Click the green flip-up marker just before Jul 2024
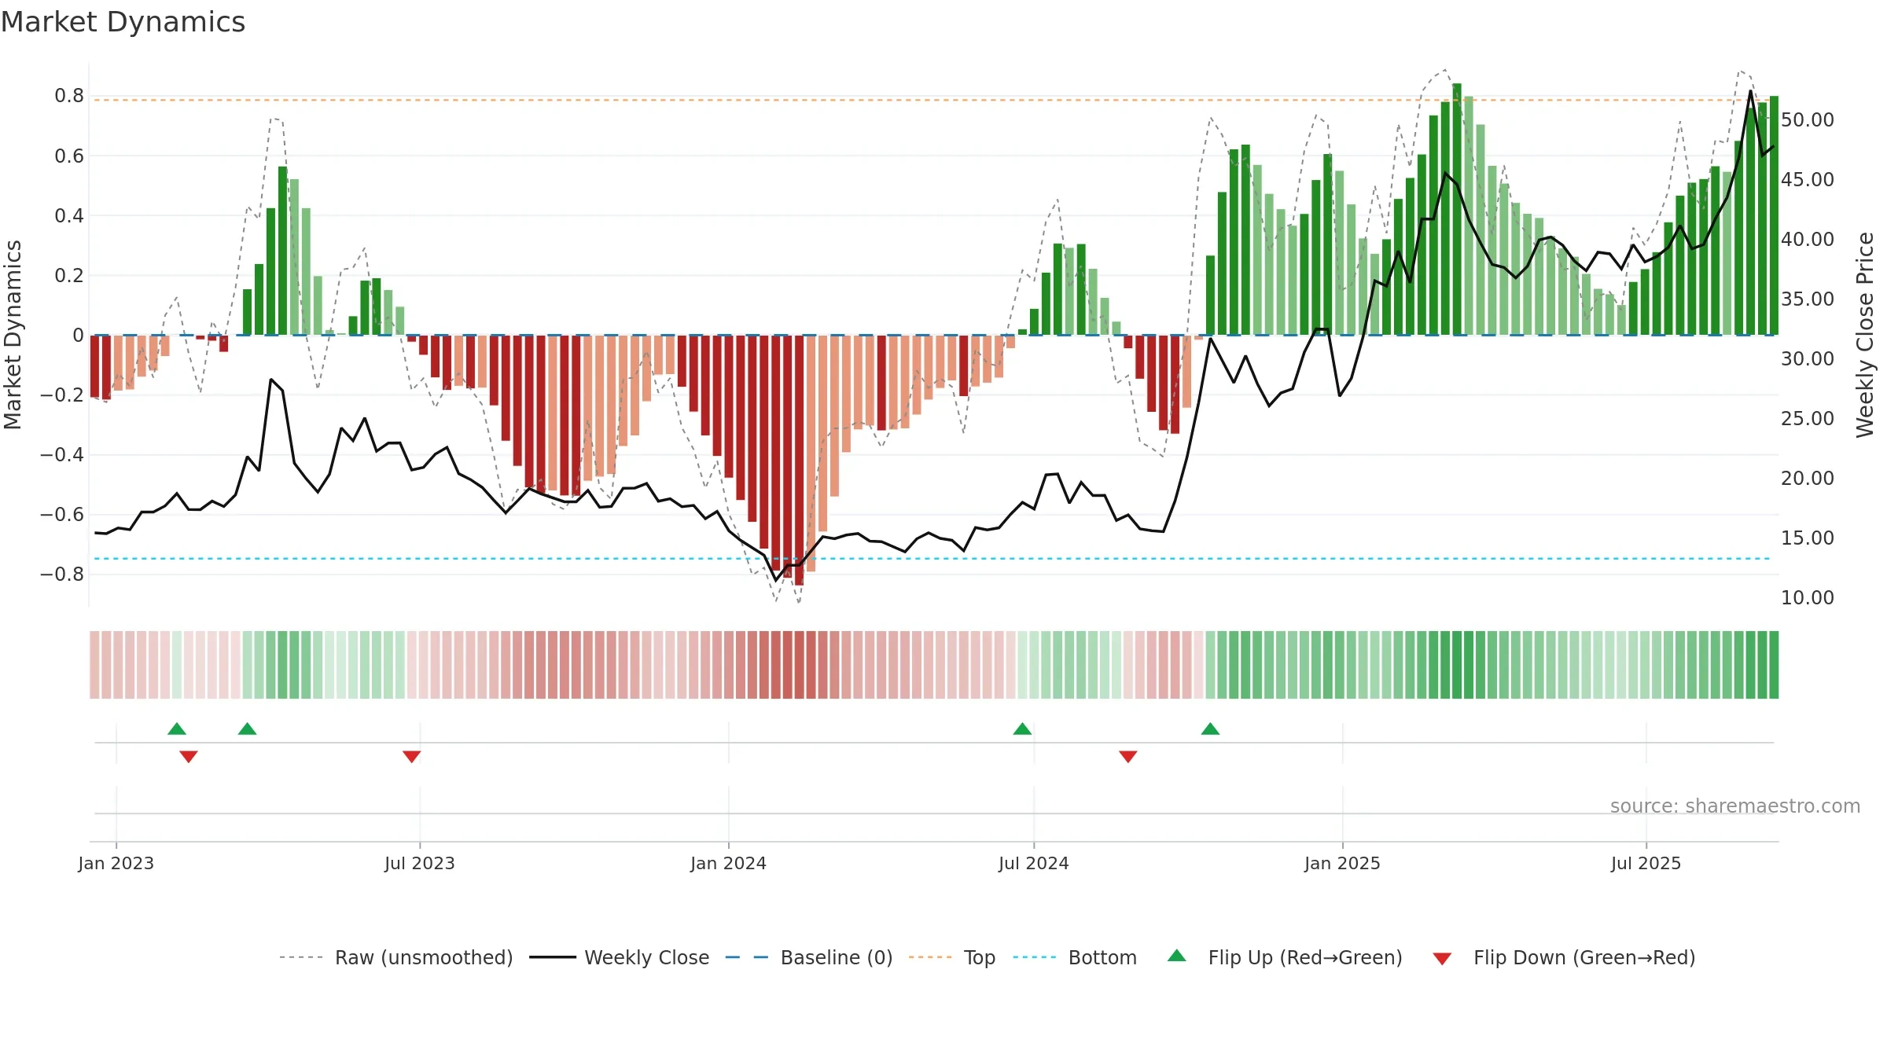 [x=1022, y=729]
